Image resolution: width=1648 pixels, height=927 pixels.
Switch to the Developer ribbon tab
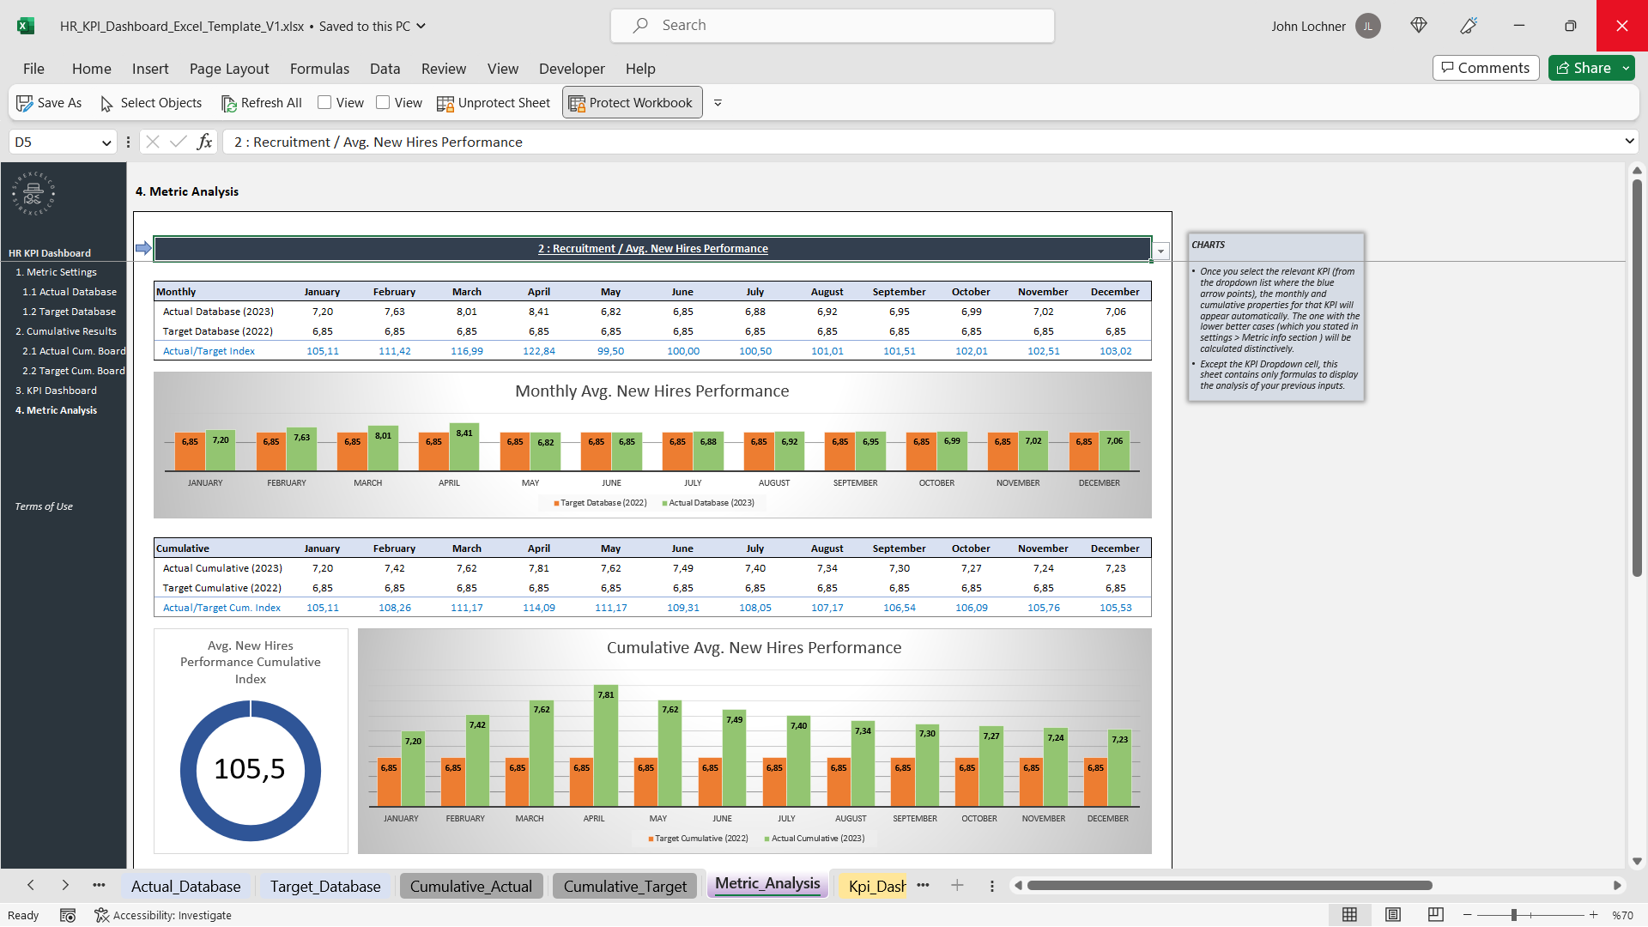[x=572, y=69]
